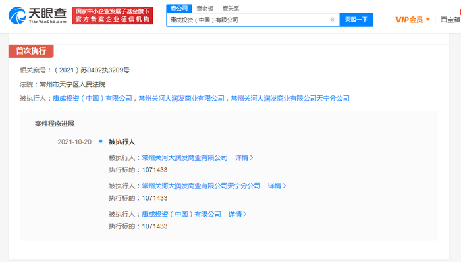The height and width of the screenshot is (262, 461).
Task: Click the blue timeline dot beside 被执行人
Action: [101, 142]
